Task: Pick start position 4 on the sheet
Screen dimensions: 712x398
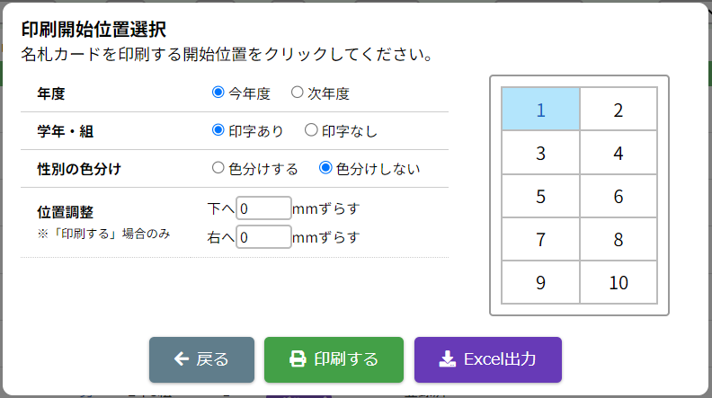Action: [x=619, y=153]
